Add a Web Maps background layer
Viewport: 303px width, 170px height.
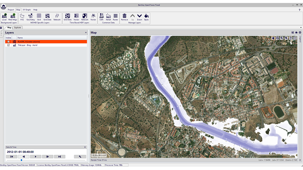[13, 17]
